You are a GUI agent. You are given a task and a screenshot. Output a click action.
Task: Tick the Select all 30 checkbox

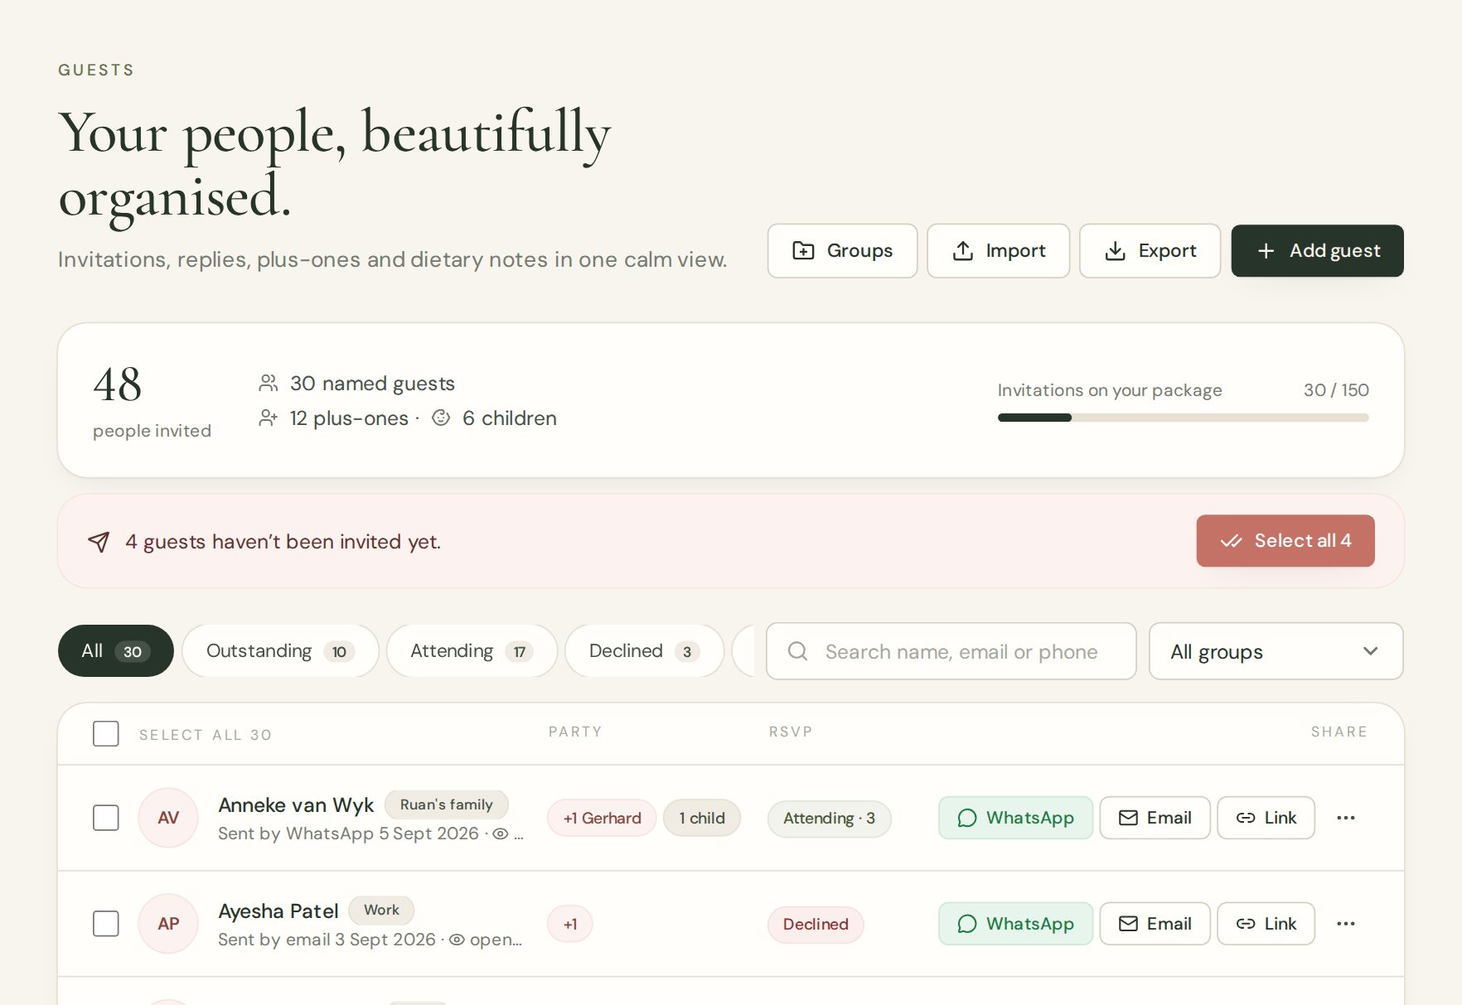point(106,734)
